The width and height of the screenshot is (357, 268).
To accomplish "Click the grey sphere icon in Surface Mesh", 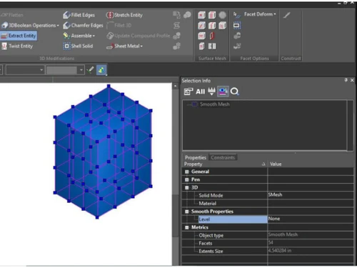I will point(222,15).
